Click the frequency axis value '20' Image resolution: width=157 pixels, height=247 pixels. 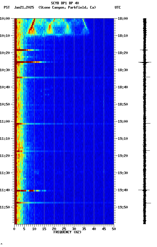54,229
